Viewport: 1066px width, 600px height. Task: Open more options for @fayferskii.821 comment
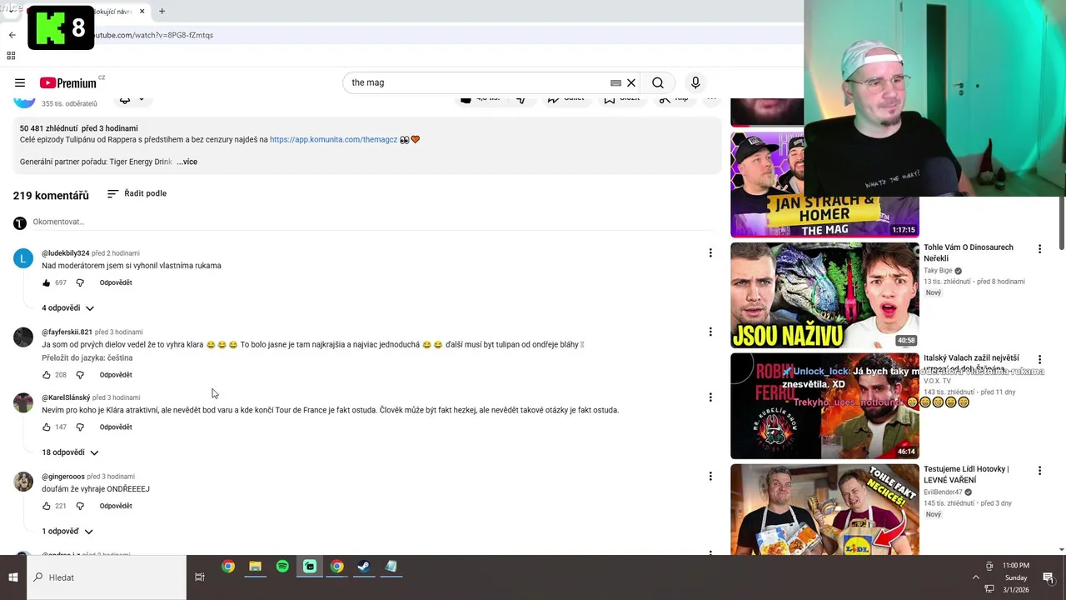(x=710, y=332)
